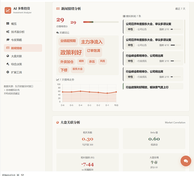Click the 总情绪得分 label
Image resolution: width=194 pixels, height=176 pixels.
point(62,26)
